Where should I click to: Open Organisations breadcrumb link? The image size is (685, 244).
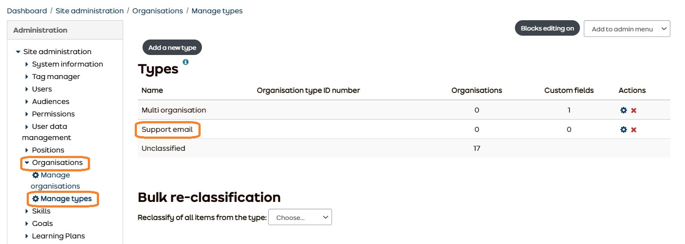[x=157, y=11]
